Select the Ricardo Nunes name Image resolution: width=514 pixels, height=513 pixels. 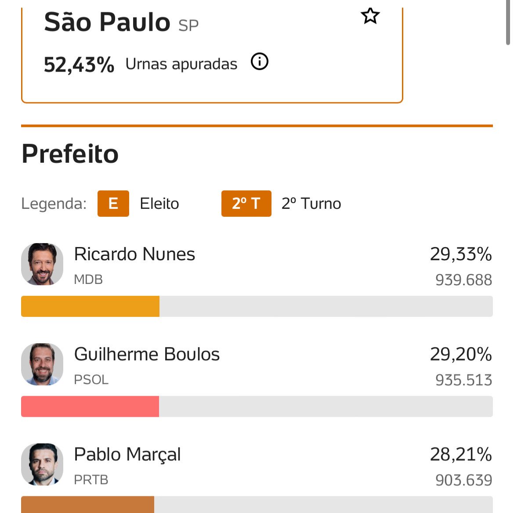point(134,254)
